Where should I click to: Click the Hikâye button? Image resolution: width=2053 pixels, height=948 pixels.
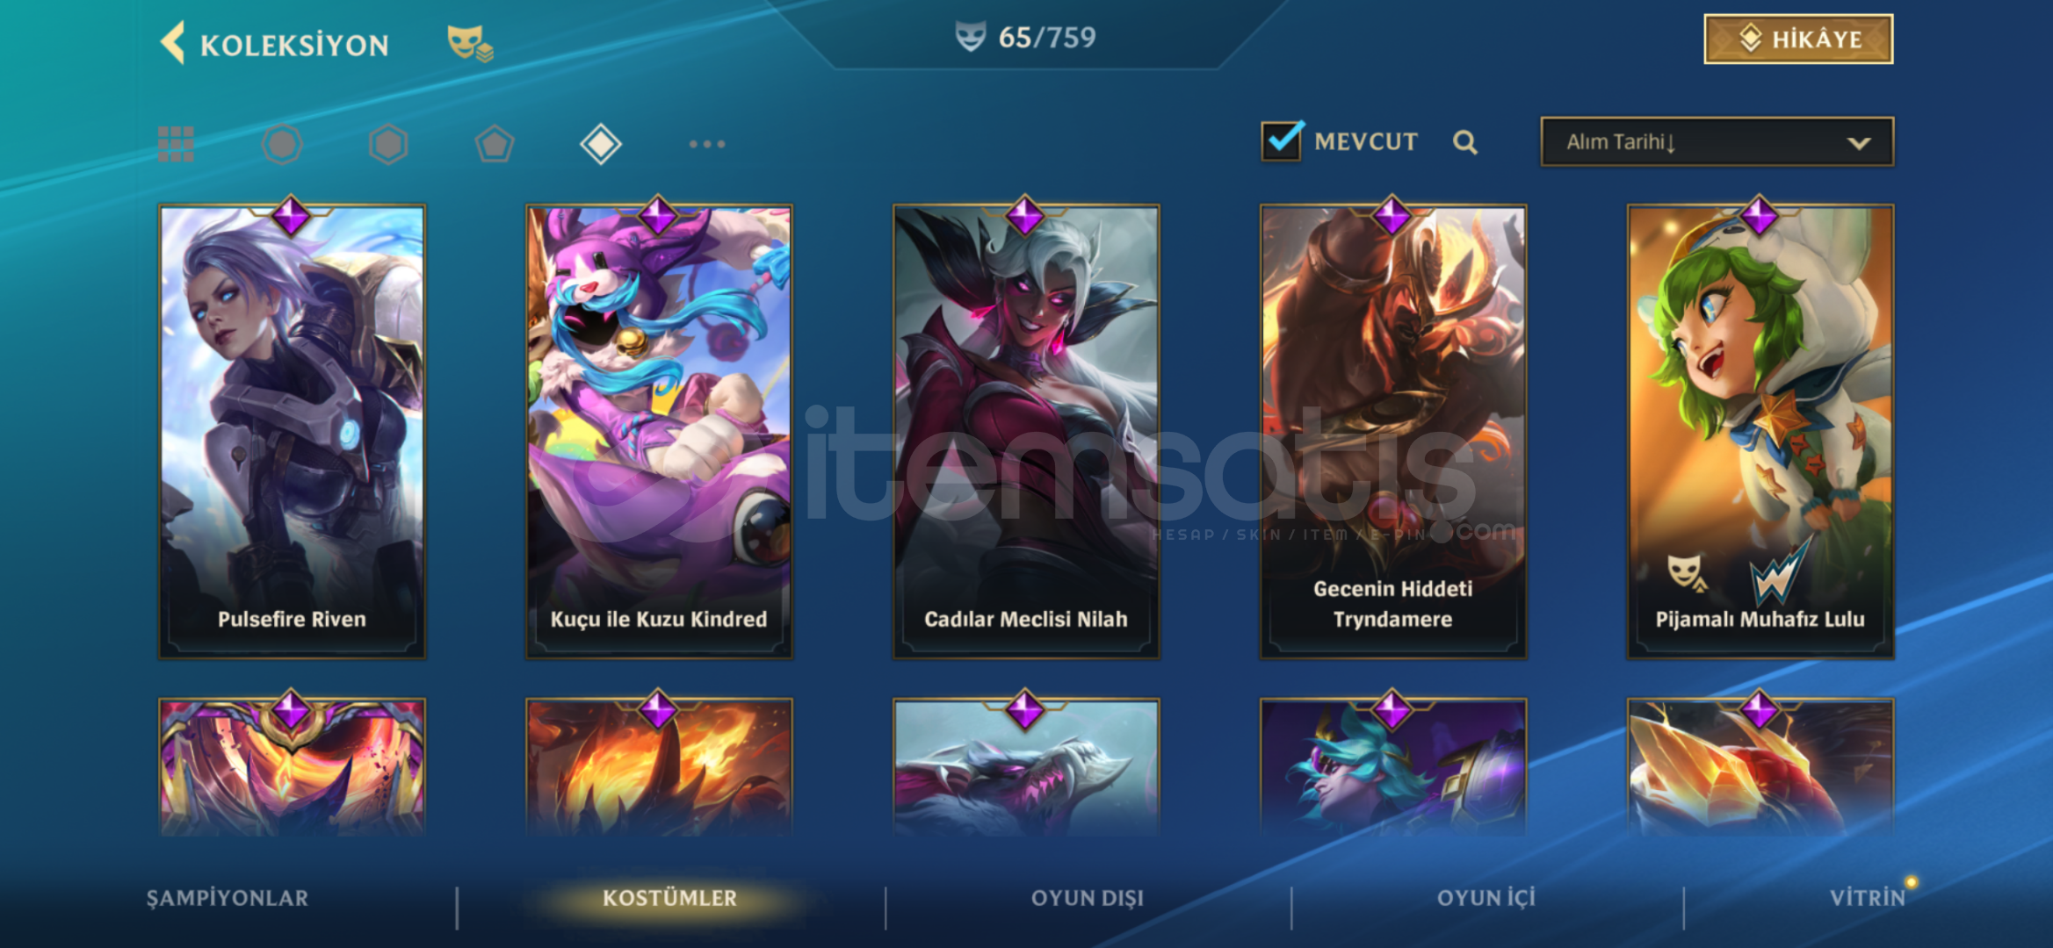[1798, 39]
